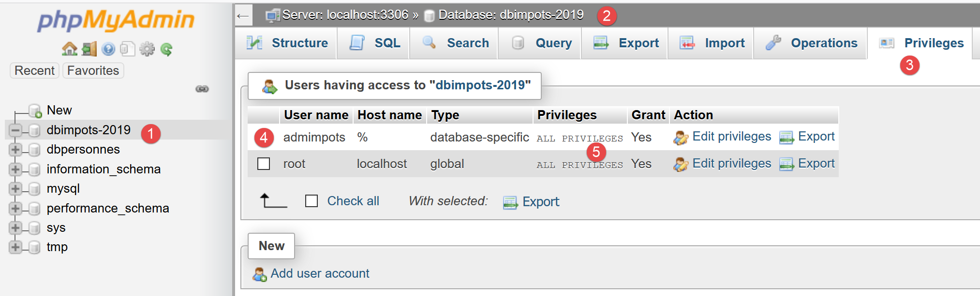Image resolution: width=980 pixels, height=296 pixels.
Task: Open the Operations tab
Action: (x=811, y=43)
